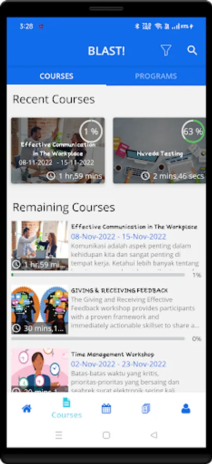Click the 63% progress circle on Nuveda Testing
212x464 pixels.
193,131
